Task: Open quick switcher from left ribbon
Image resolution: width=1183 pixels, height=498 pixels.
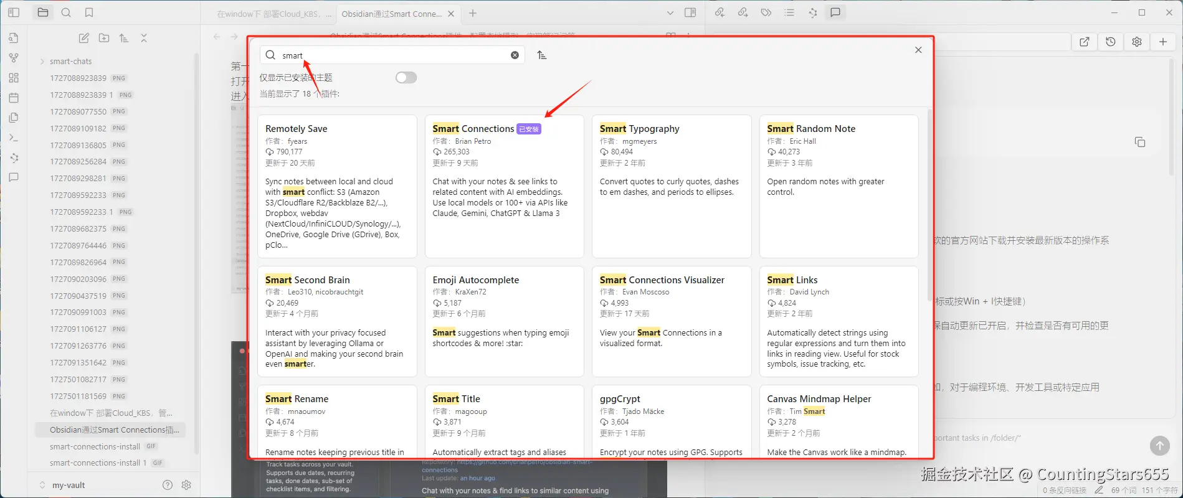Action: [x=14, y=38]
